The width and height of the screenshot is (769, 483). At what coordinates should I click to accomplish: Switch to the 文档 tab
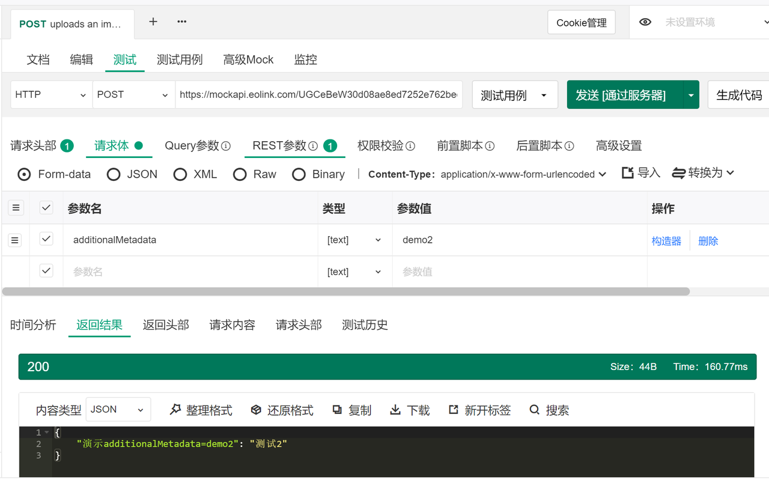coord(38,59)
